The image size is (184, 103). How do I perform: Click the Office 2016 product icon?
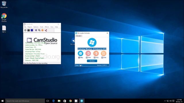click(x=88, y=54)
